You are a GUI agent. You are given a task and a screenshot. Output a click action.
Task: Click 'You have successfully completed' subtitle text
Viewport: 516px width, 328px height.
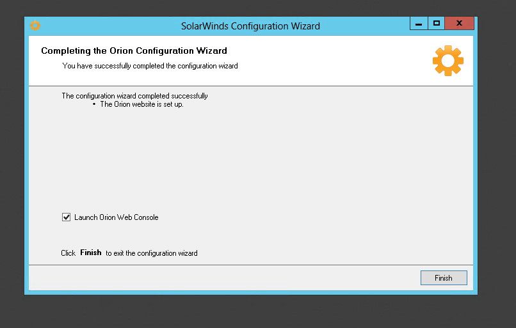[150, 66]
